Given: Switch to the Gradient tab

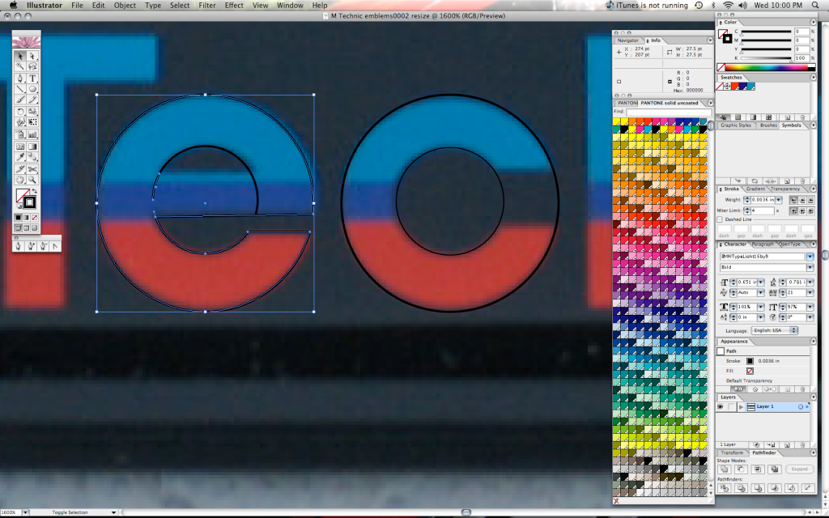Looking at the screenshot, I should pos(755,189).
